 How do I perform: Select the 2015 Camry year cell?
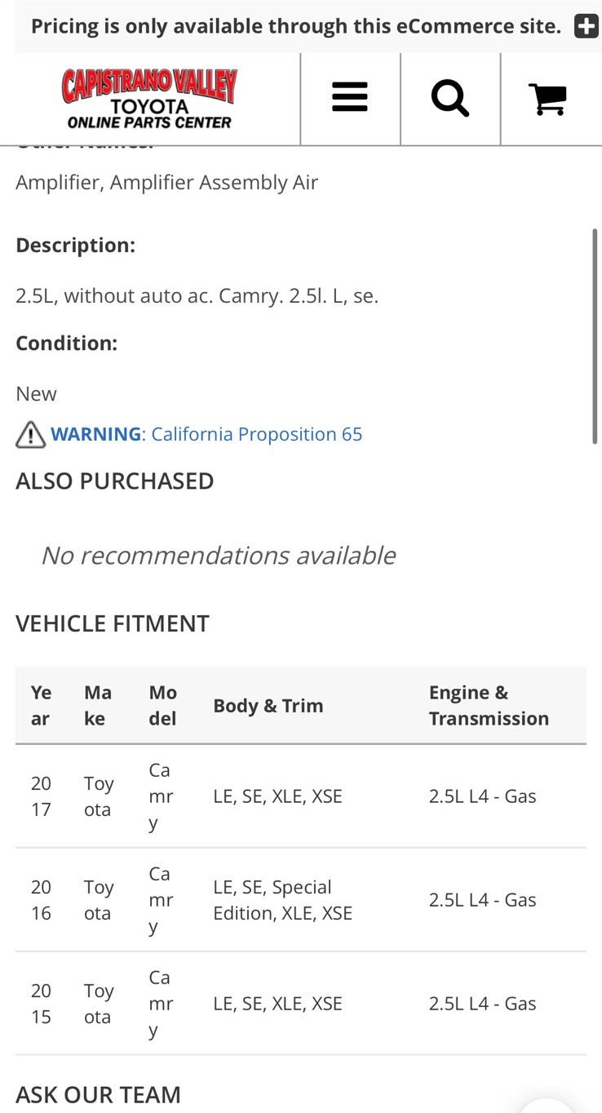pos(41,1003)
